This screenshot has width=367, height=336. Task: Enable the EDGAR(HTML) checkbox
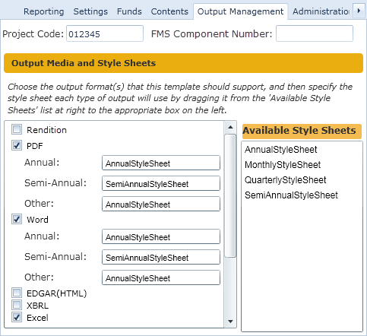pos(17,293)
